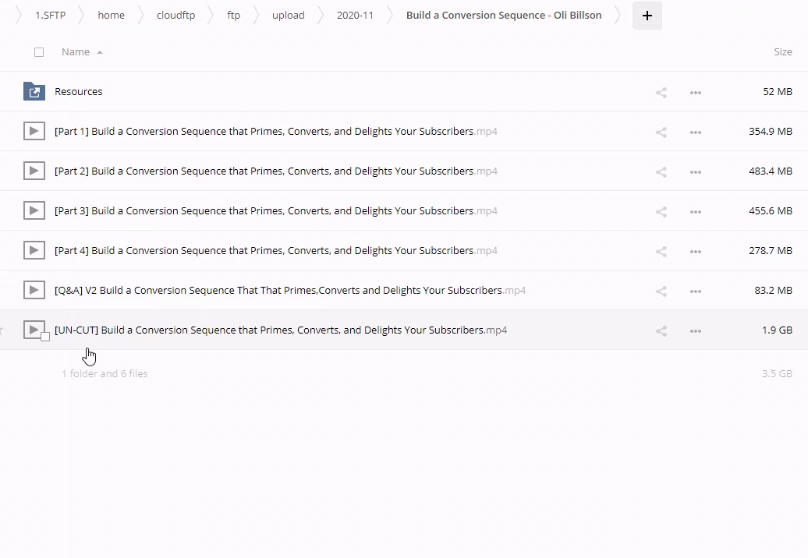This screenshot has width=808, height=558.
Task: Click the [Part 3] video thumbnail icon
Action: tap(34, 210)
